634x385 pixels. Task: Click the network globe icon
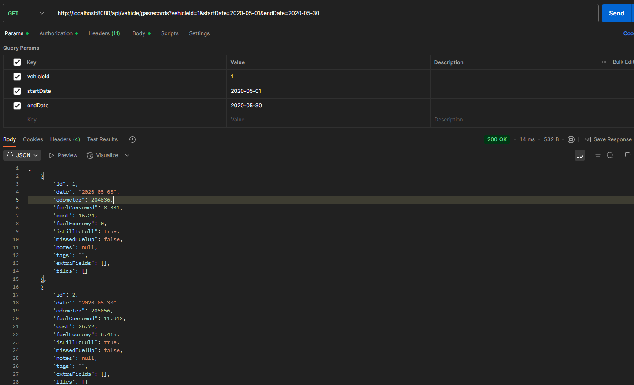point(571,139)
